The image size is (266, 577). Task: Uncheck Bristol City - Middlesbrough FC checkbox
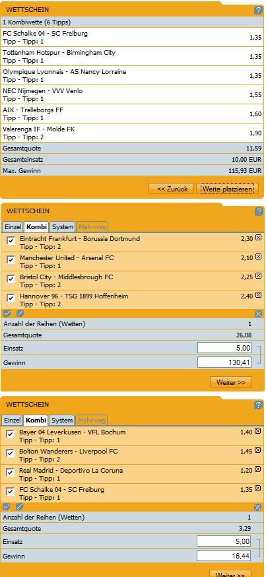coord(11,279)
